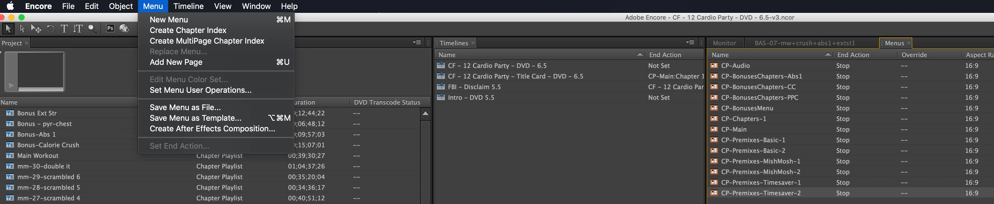Screen dimensions: 994x204
Task: Open the Project panel flyout menu
Action: [x=417, y=42]
